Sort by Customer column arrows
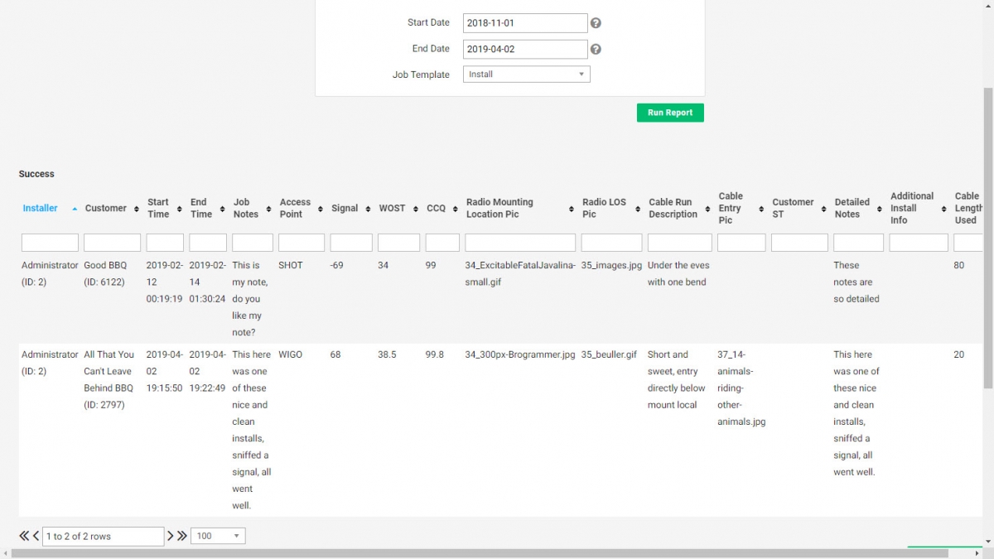The height and width of the screenshot is (559, 994). click(137, 209)
